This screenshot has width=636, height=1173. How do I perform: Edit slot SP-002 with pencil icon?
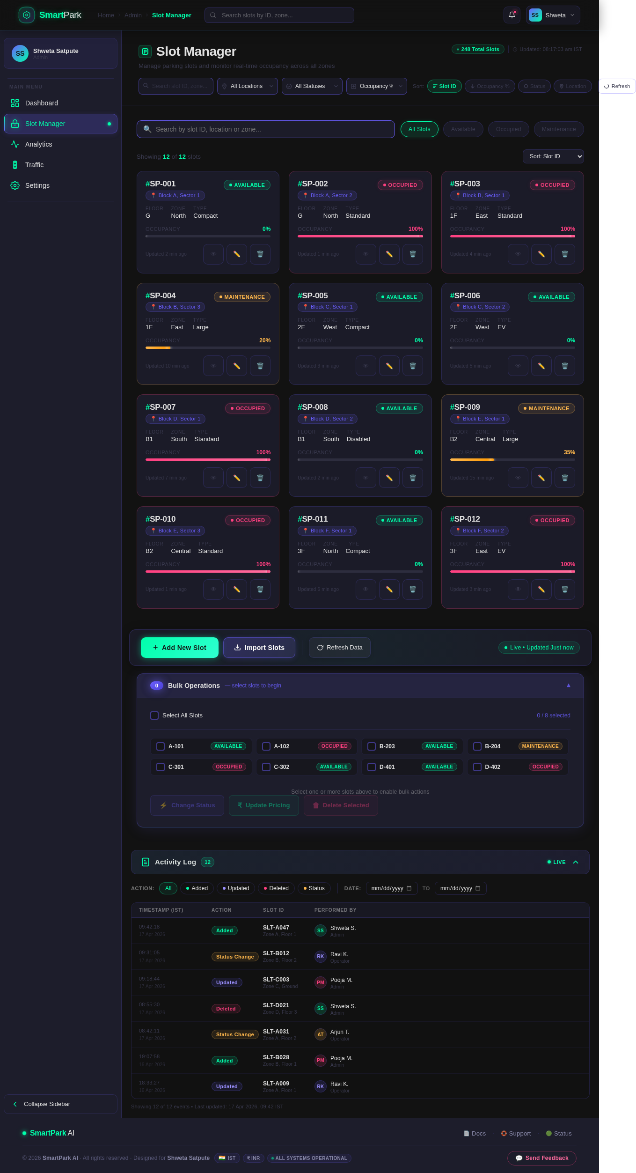pyautogui.click(x=389, y=254)
